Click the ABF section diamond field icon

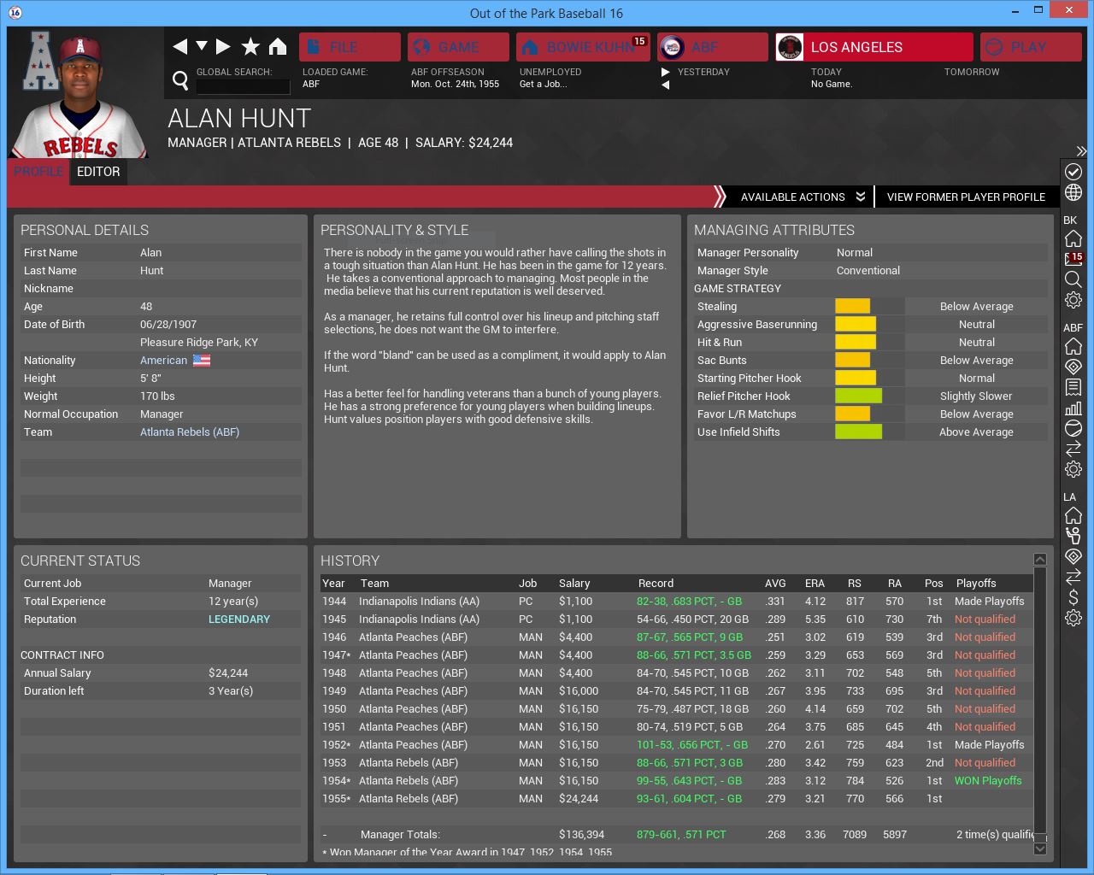click(x=1073, y=367)
